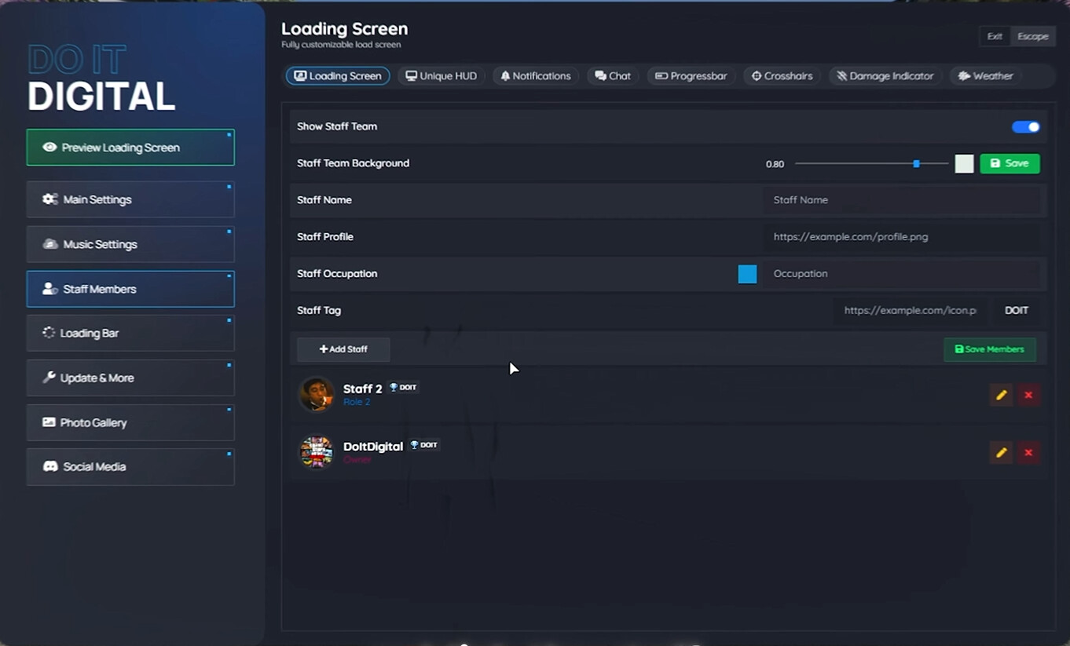Click the Staff Team Background slider handle
The image size is (1070, 646).
click(x=916, y=163)
